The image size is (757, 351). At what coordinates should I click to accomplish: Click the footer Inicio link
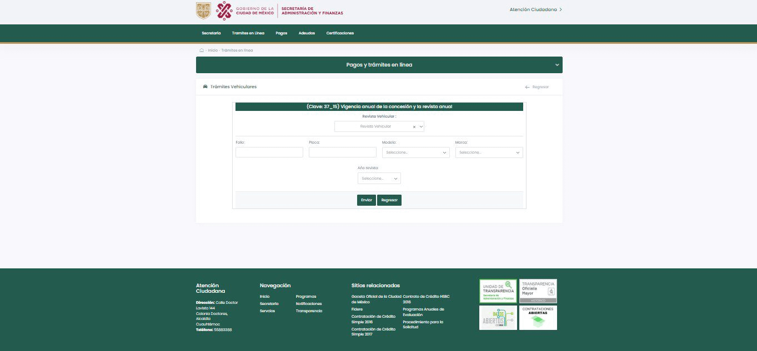tap(264, 297)
